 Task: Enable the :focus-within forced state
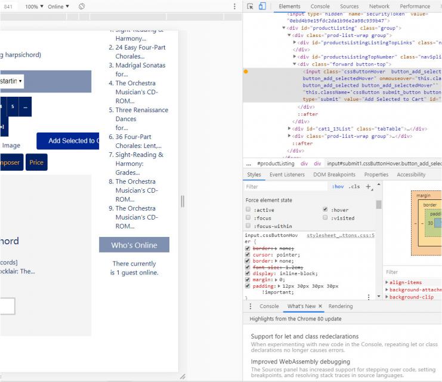coord(248,226)
